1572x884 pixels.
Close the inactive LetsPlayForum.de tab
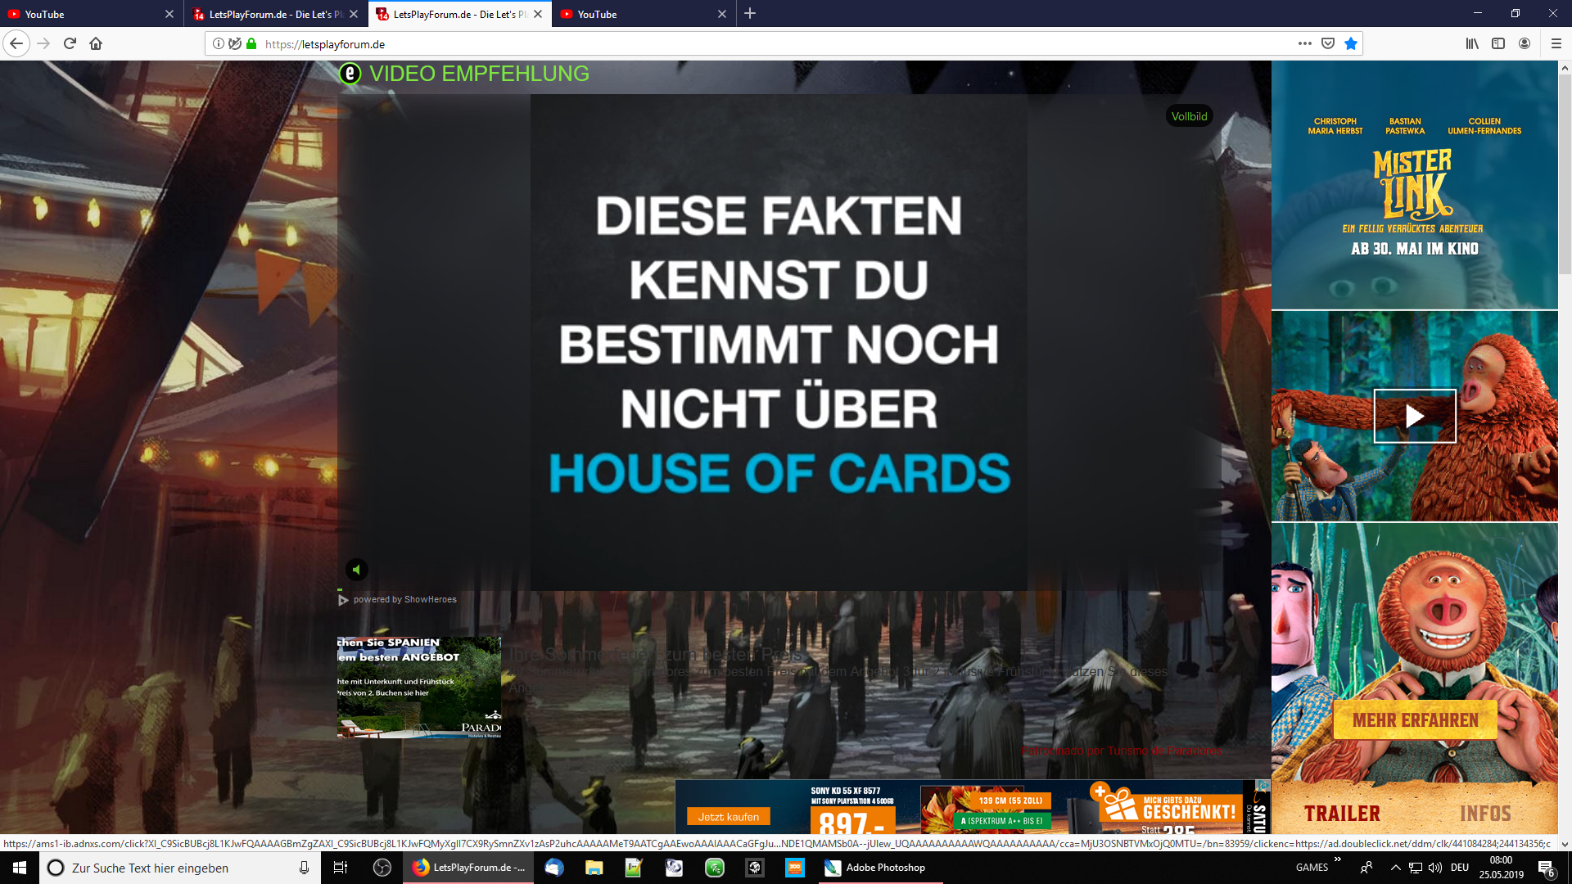click(x=354, y=14)
